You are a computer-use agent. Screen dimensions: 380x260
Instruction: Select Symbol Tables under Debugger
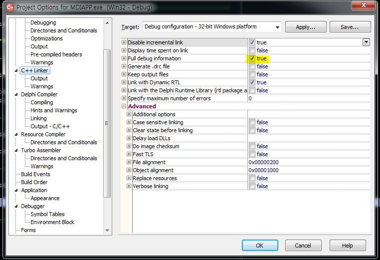pyautogui.click(x=47, y=214)
